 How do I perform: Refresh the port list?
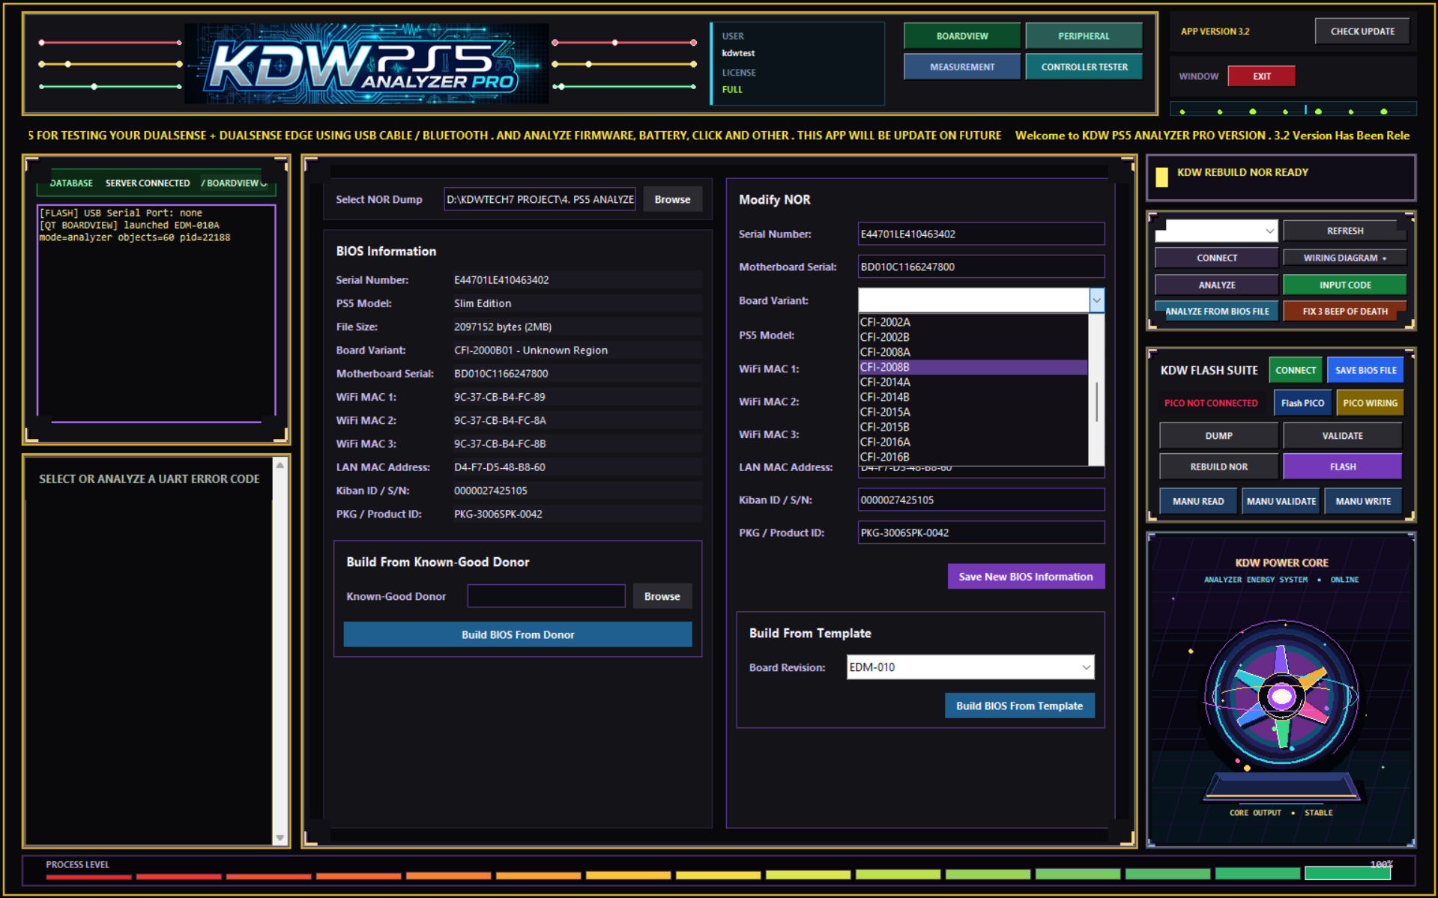tap(1344, 231)
